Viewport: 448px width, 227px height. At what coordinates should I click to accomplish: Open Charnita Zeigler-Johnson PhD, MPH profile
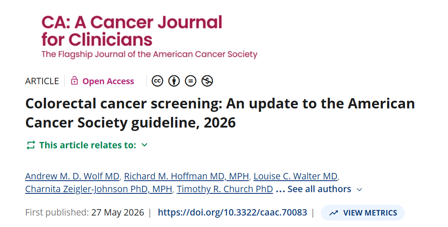pos(99,189)
